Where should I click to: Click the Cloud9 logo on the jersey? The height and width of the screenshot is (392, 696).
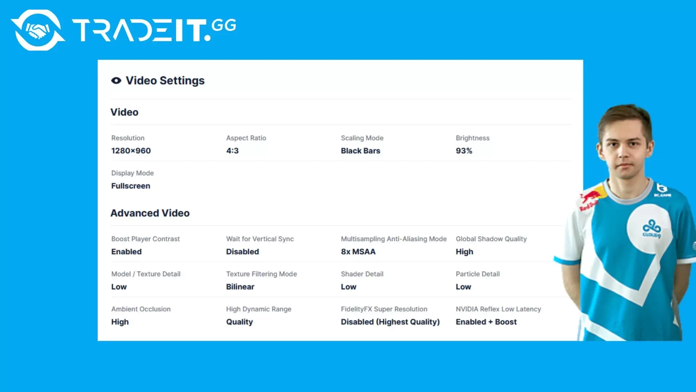pyautogui.click(x=652, y=228)
